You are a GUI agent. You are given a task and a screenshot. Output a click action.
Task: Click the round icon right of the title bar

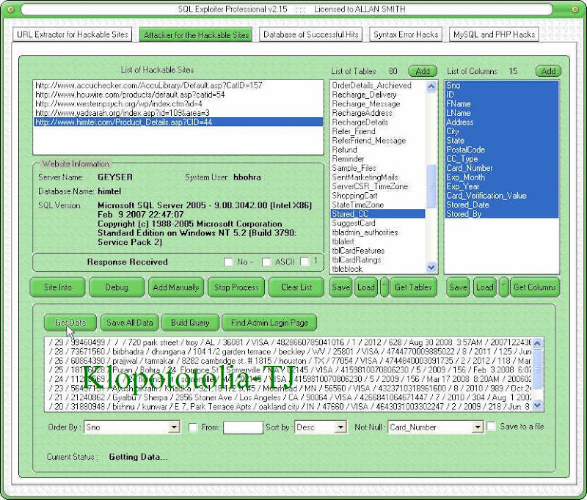575,10
